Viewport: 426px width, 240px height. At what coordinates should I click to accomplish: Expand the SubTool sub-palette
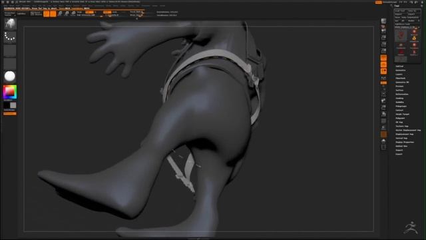(x=399, y=66)
